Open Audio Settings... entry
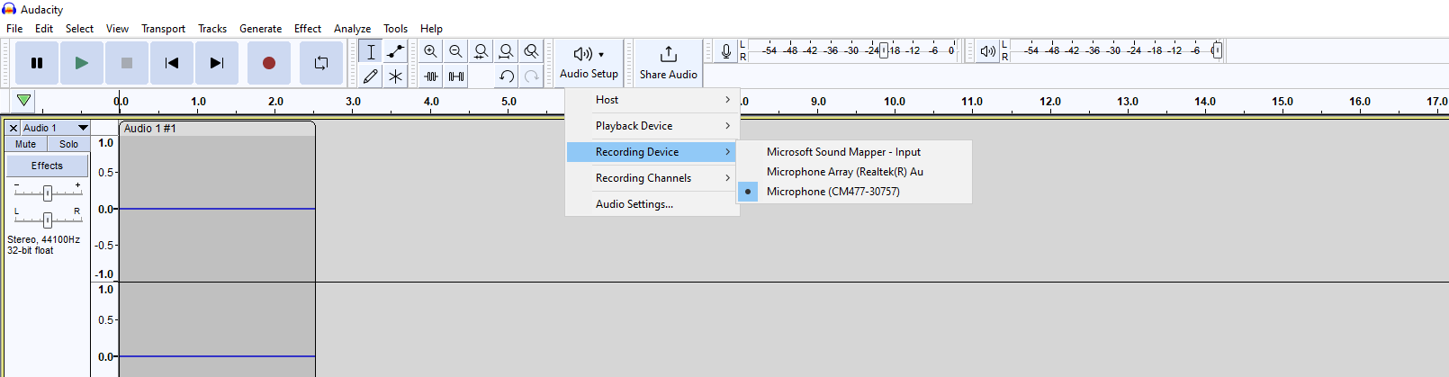This screenshot has width=1449, height=377. coord(652,204)
